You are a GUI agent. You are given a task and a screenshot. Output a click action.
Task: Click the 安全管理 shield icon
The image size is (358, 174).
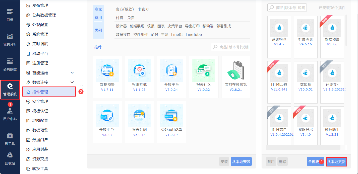pos(28,101)
